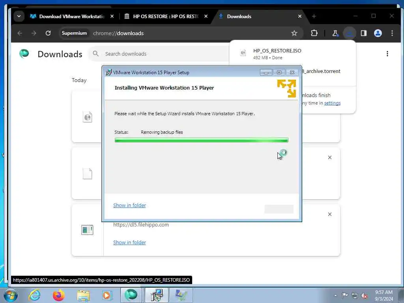
Task: Open the archive.torrent entry in bubble
Action: [x=321, y=71]
